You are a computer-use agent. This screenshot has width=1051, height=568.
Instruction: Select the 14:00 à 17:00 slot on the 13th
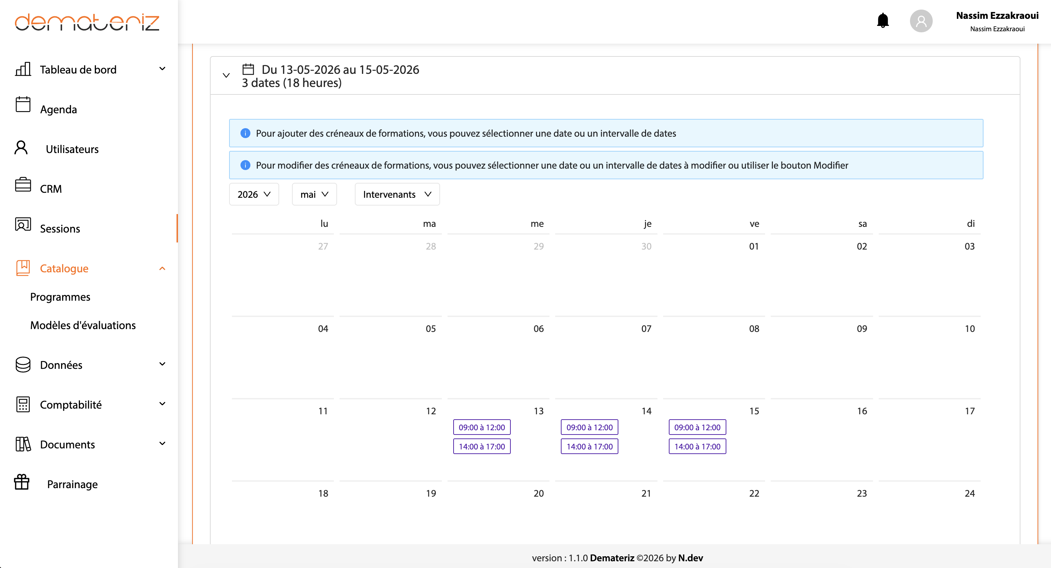click(x=481, y=447)
